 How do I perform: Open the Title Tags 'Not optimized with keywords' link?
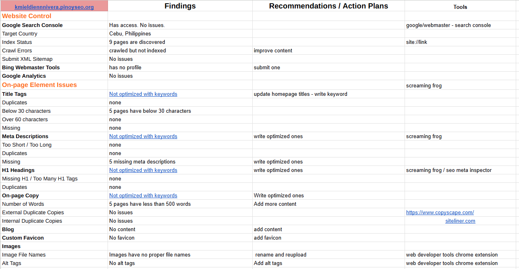point(143,94)
